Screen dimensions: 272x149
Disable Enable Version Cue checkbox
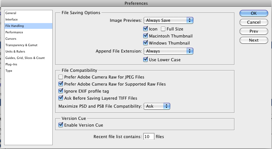click(x=61, y=125)
